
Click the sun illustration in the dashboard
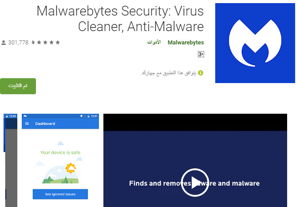pyautogui.click(x=71, y=168)
